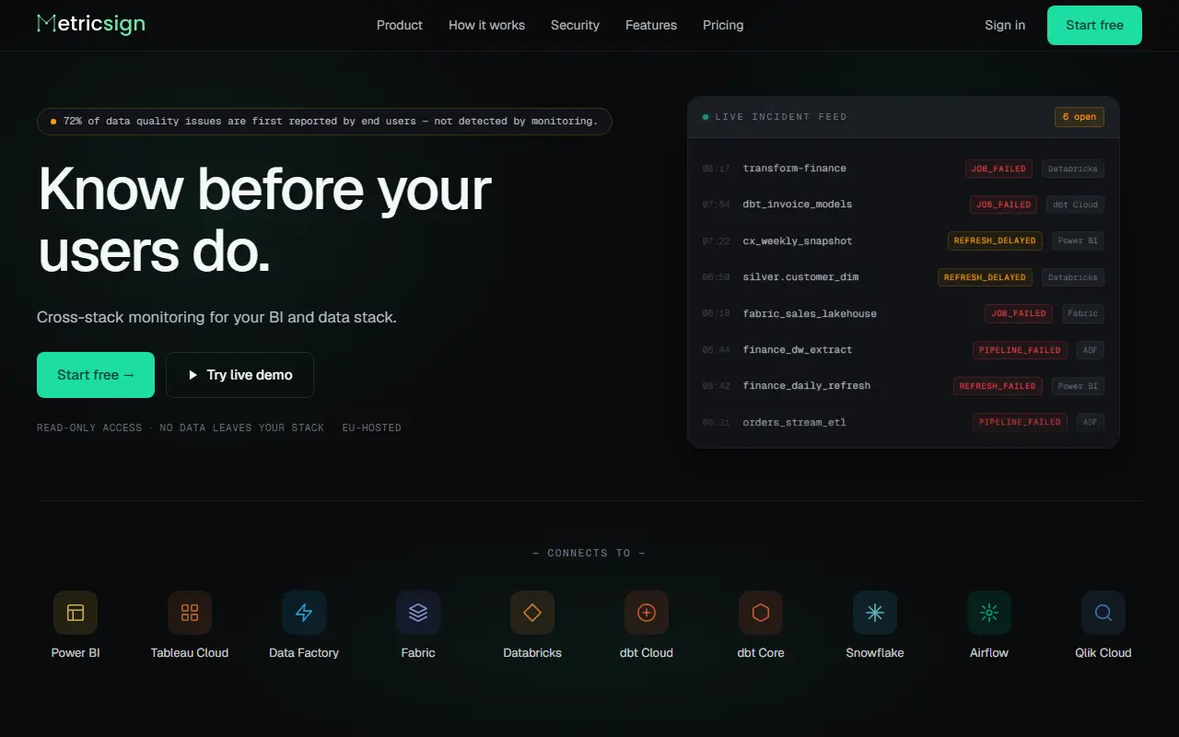Open the Power BI connector icon
Image resolution: width=1179 pixels, height=737 pixels.
point(76,613)
